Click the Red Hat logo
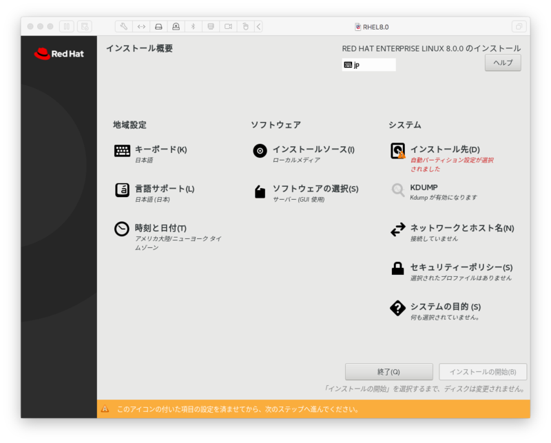The image size is (551, 443). (59, 54)
